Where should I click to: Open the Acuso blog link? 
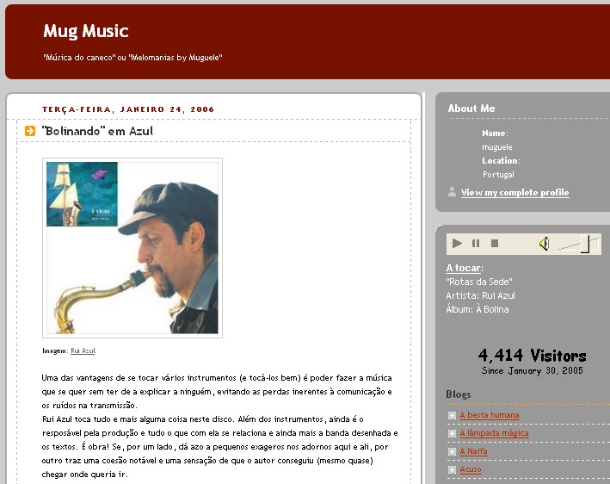coord(471,469)
